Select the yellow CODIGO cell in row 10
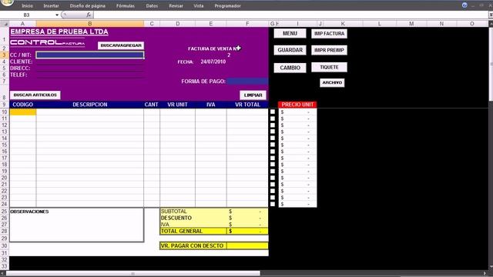 (23, 112)
